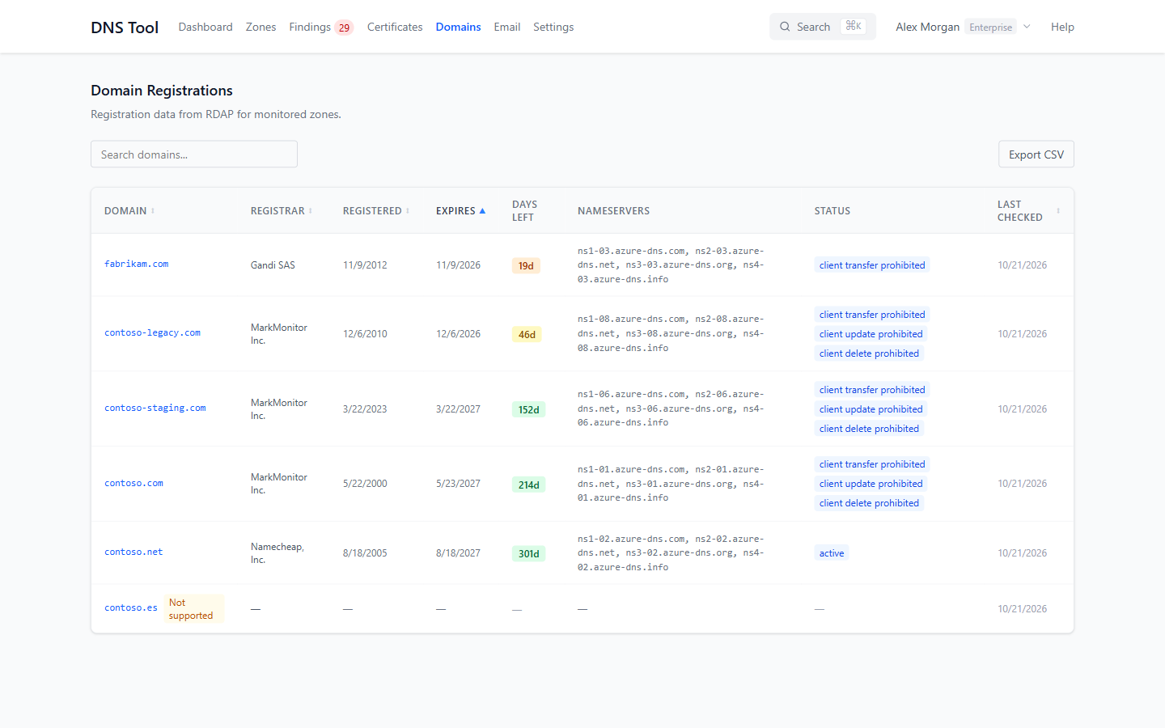Select the Domains tab

tap(458, 27)
